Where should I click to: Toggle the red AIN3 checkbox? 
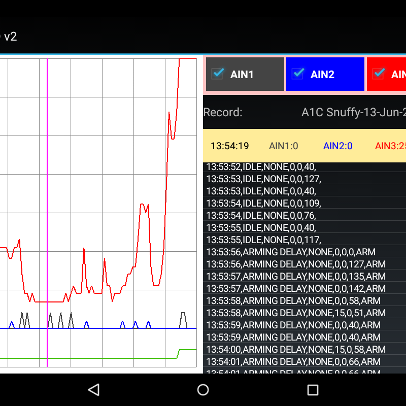378,74
